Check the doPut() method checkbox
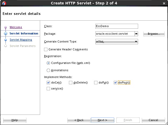Image resolution: width=168 pixels, height=125 pixels. (x=96, y=82)
